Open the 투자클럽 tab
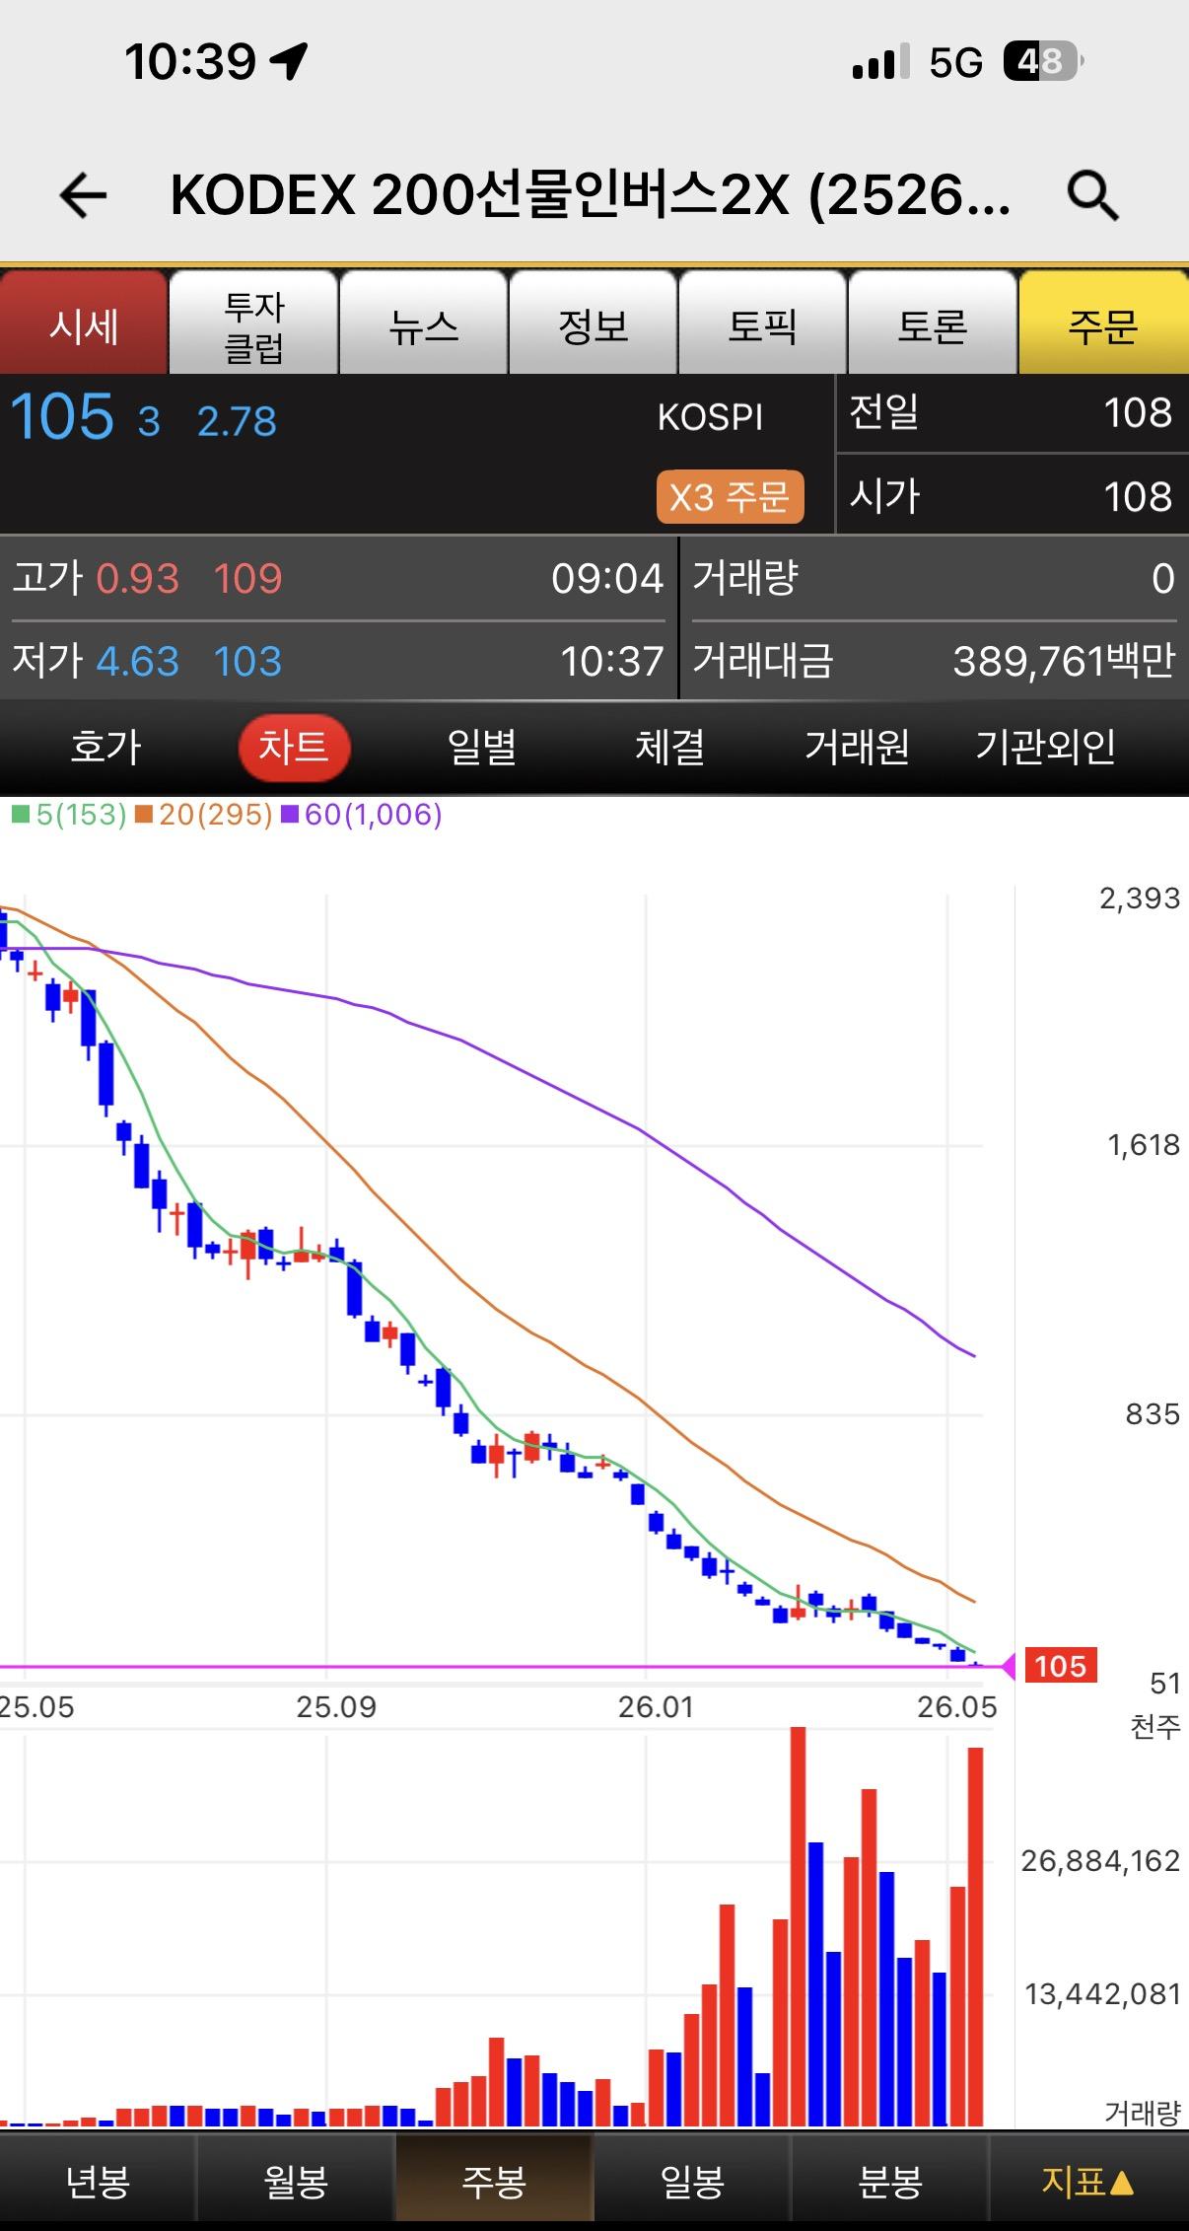Viewport: 1189px width, 2231px height. [253, 323]
